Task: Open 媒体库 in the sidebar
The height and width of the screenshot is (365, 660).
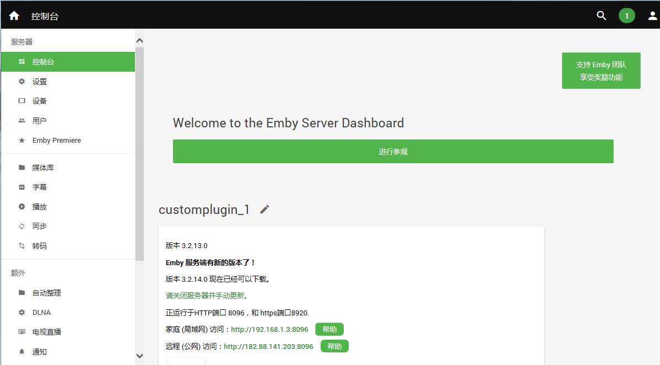Action: 68,167
